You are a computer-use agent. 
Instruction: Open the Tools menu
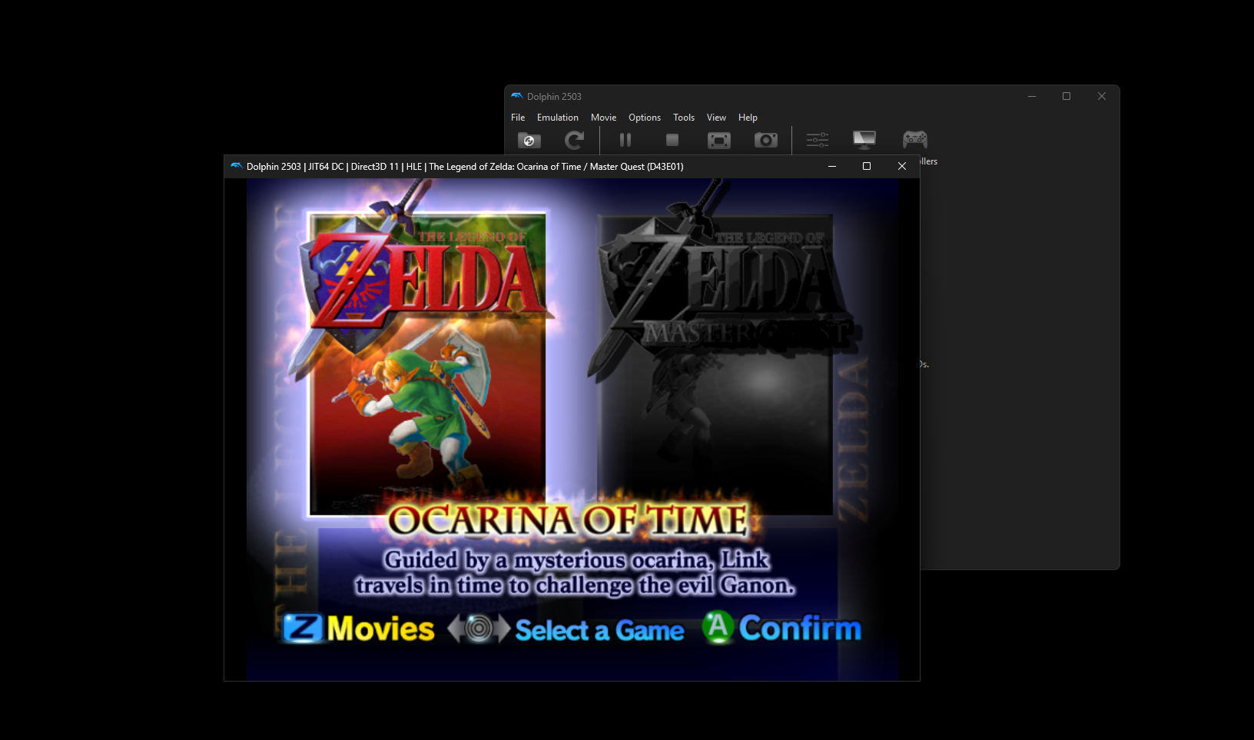pyautogui.click(x=684, y=118)
